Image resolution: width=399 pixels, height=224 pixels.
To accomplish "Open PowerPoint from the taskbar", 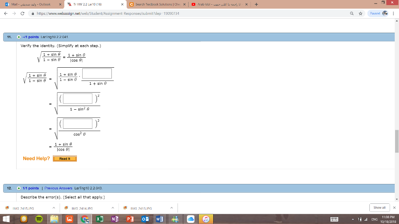I will click(130, 219).
